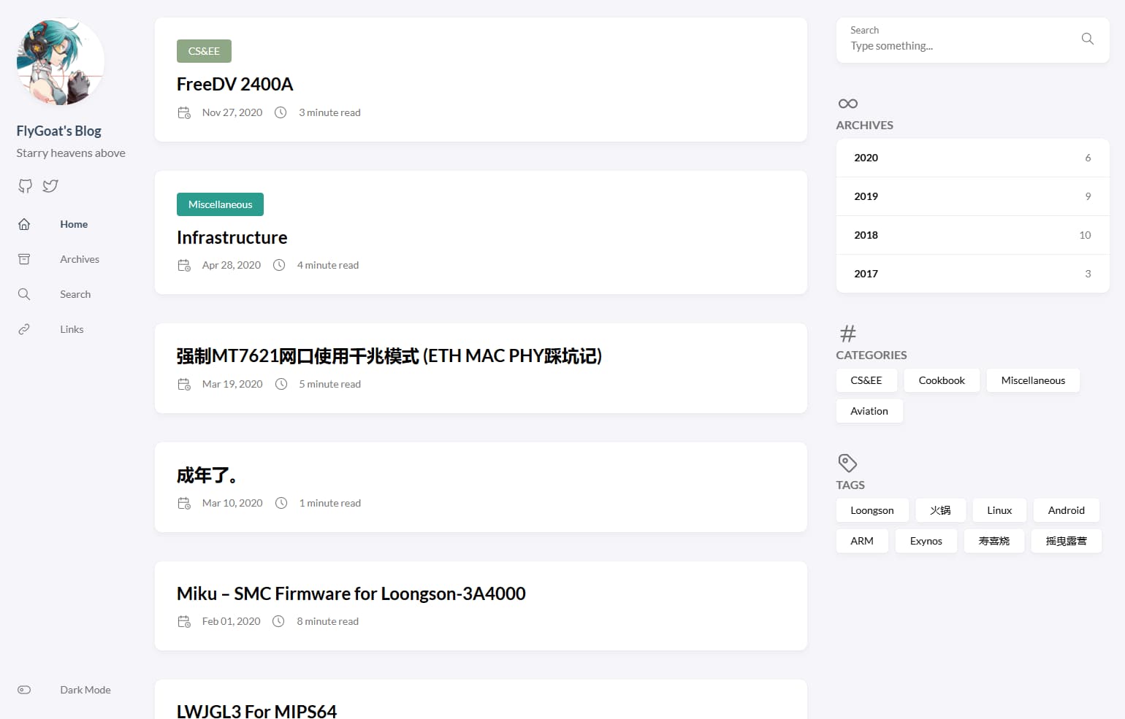
Task: Open the GitHub profile icon
Action: pos(25,186)
